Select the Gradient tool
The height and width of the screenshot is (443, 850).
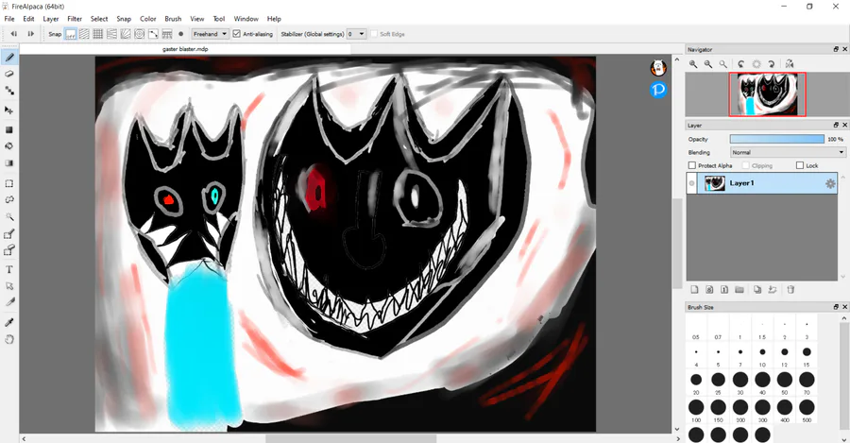(9, 162)
